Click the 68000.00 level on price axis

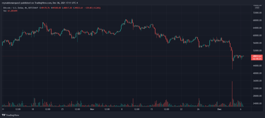[257, 20]
